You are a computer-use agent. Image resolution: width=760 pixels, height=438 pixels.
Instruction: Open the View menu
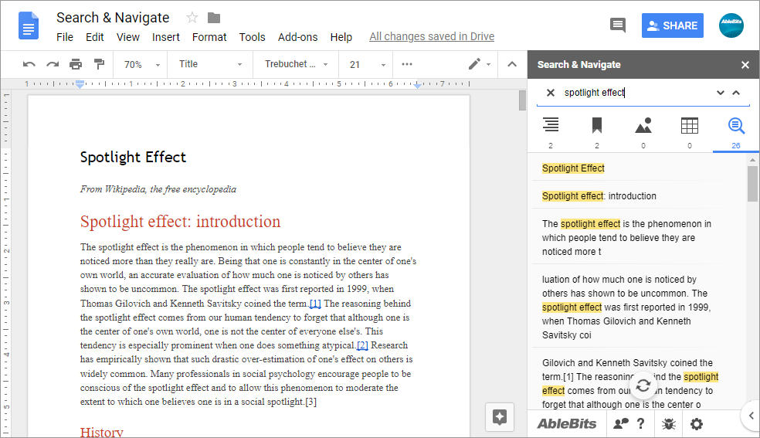tap(128, 37)
